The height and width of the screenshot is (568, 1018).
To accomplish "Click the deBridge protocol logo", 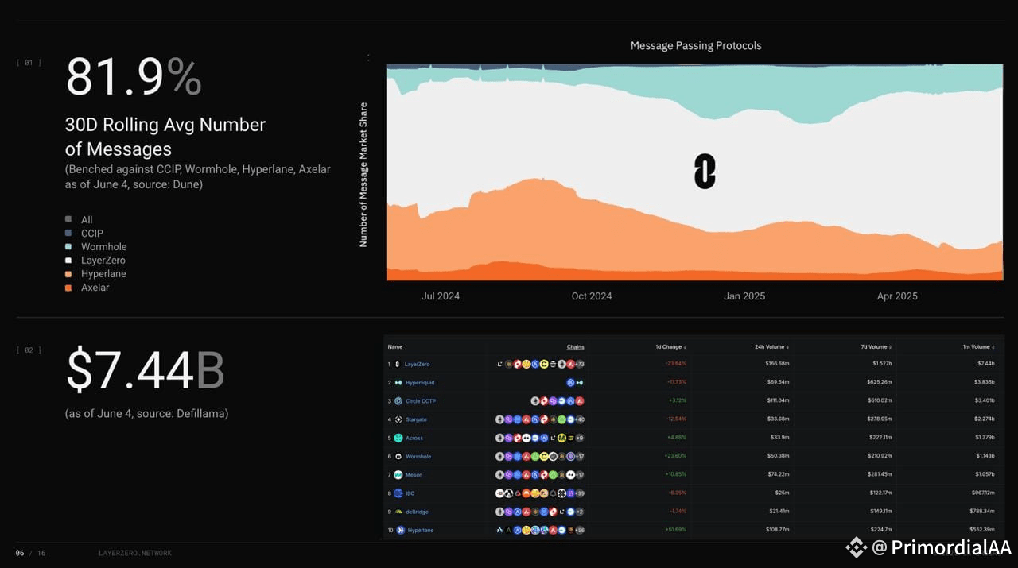I will tap(398, 512).
